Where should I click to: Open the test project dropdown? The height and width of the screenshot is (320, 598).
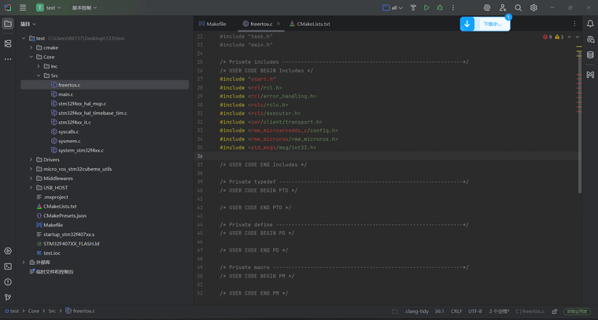point(49,8)
